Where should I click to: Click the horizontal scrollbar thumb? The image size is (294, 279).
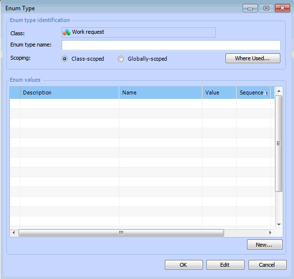pyautogui.click(x=121, y=233)
